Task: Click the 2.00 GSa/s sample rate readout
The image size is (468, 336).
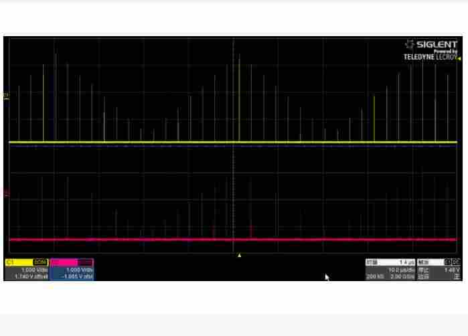Action: point(402,276)
